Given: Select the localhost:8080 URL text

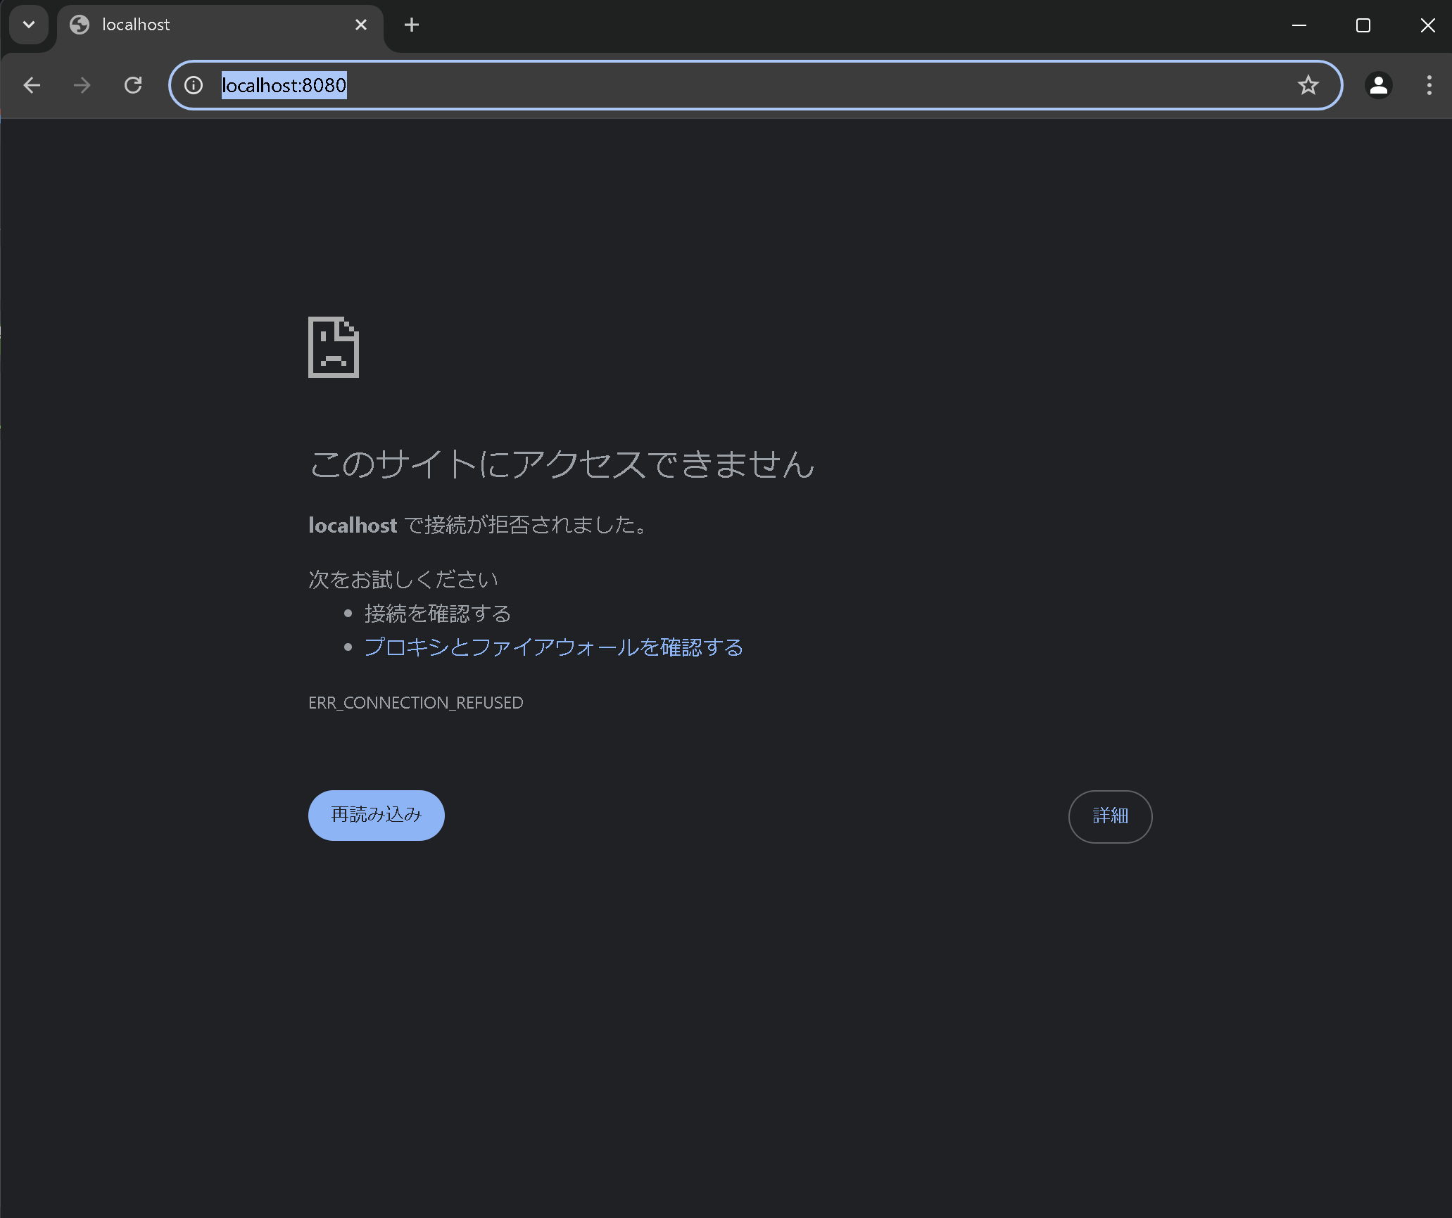Looking at the screenshot, I should [283, 85].
